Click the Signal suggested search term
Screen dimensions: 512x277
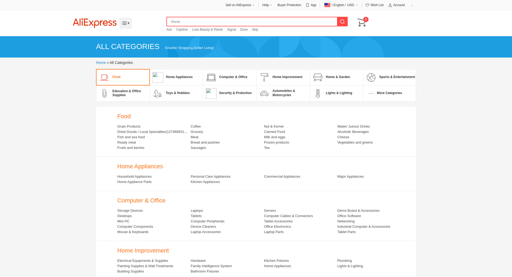[231, 30]
